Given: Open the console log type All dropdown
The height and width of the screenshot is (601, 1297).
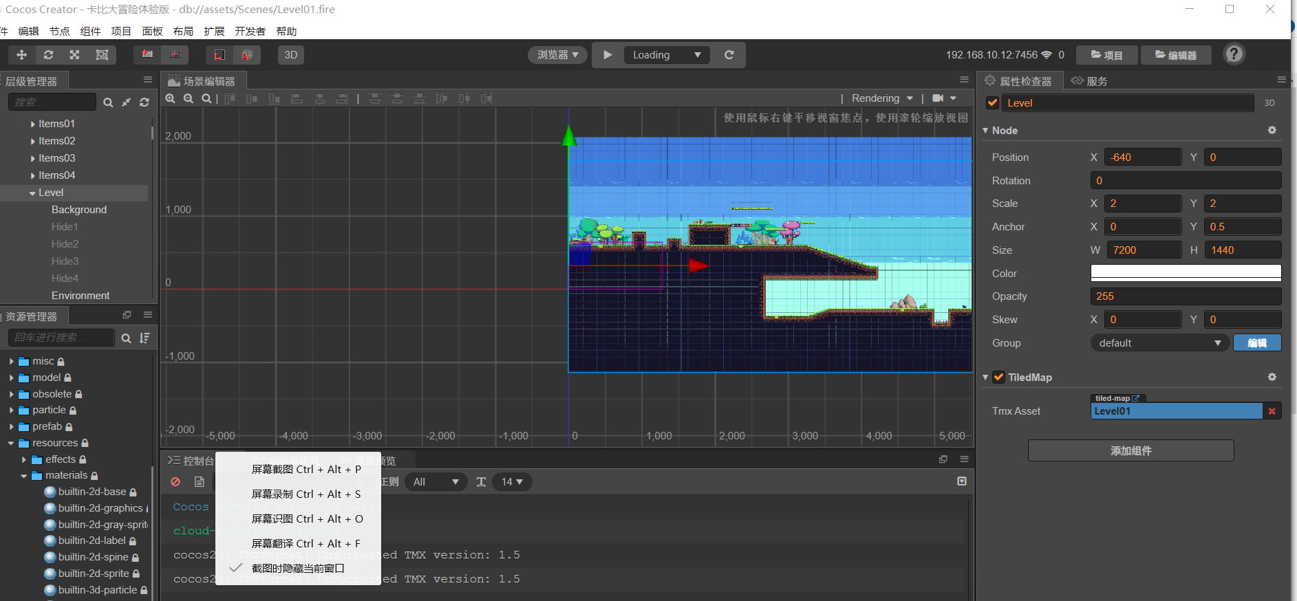Looking at the screenshot, I should tap(436, 482).
